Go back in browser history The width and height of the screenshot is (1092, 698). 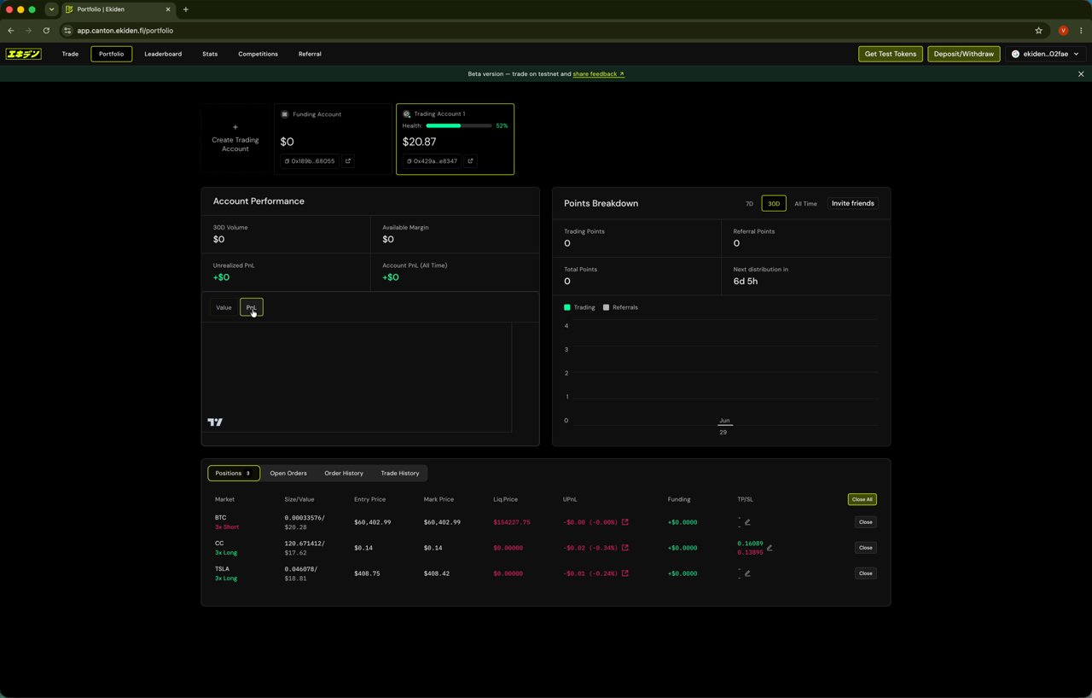click(10, 31)
